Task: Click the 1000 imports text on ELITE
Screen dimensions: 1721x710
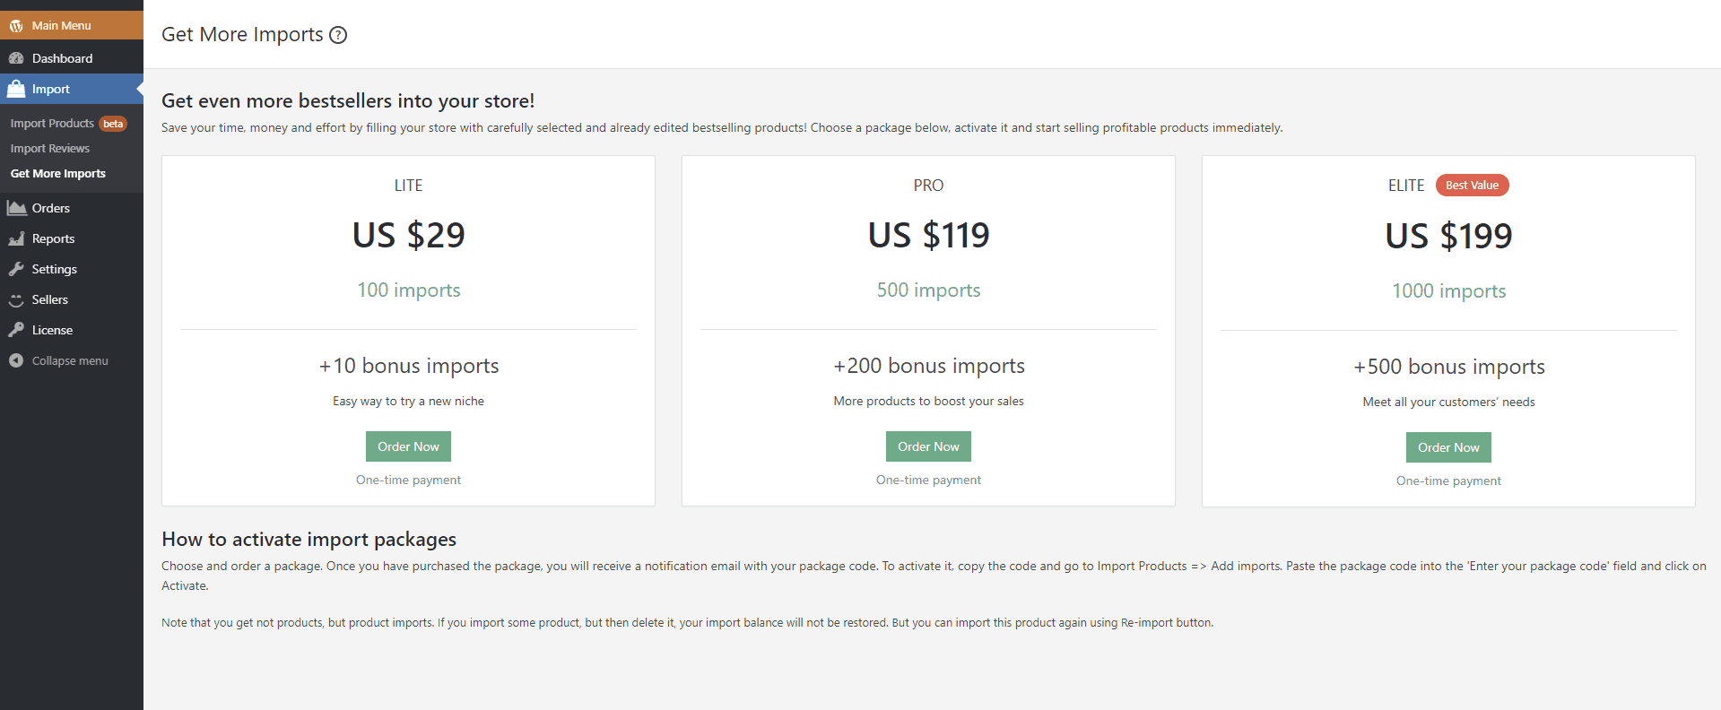Action: (1448, 290)
